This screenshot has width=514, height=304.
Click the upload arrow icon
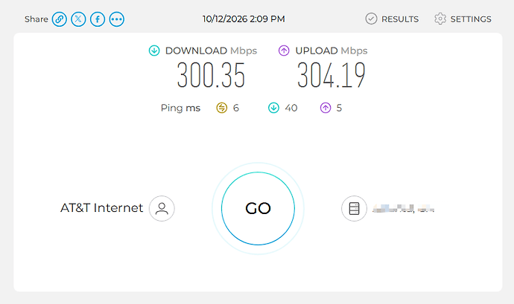(x=284, y=51)
